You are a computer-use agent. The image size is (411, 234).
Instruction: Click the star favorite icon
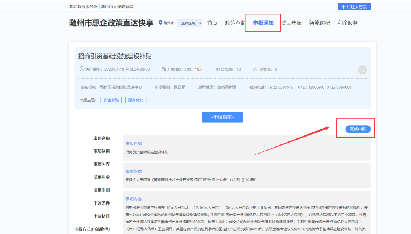click(362, 70)
